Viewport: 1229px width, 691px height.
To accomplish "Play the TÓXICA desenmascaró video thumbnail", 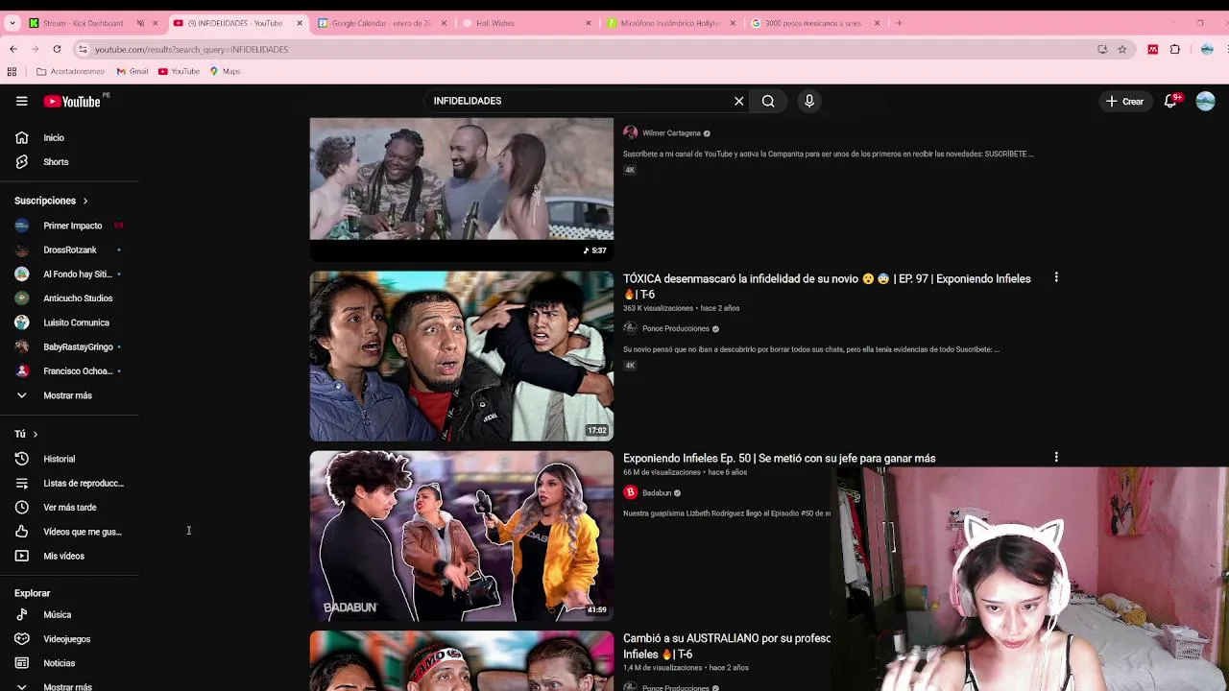I will coord(462,356).
